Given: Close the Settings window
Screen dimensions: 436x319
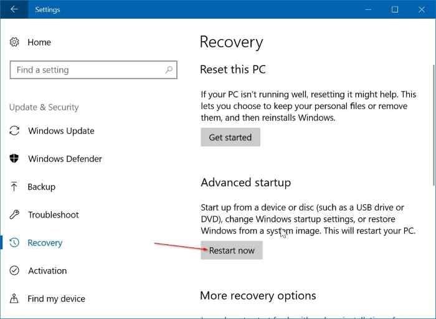Looking at the screenshot, I should [x=422, y=9].
